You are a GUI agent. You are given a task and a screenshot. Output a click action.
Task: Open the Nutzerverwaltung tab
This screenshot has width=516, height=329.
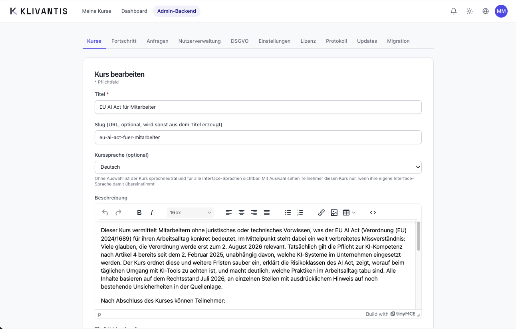(200, 41)
